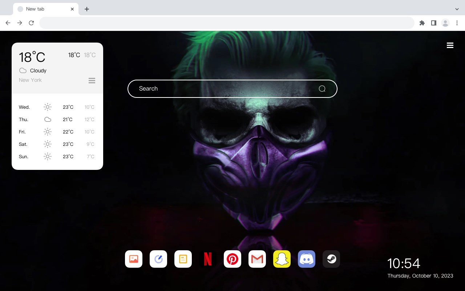Open the Discord shortcut

click(307, 259)
